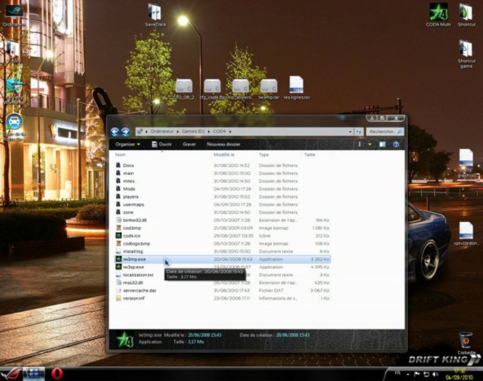Click the volume icon in the system tray
The width and height of the screenshot is (483, 381).
435,374
